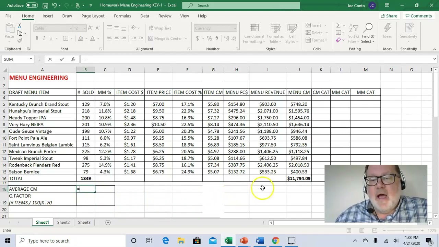The height and width of the screenshot is (247, 439).
Task: Switch to the Formulas ribbon tab
Action: coord(122,16)
